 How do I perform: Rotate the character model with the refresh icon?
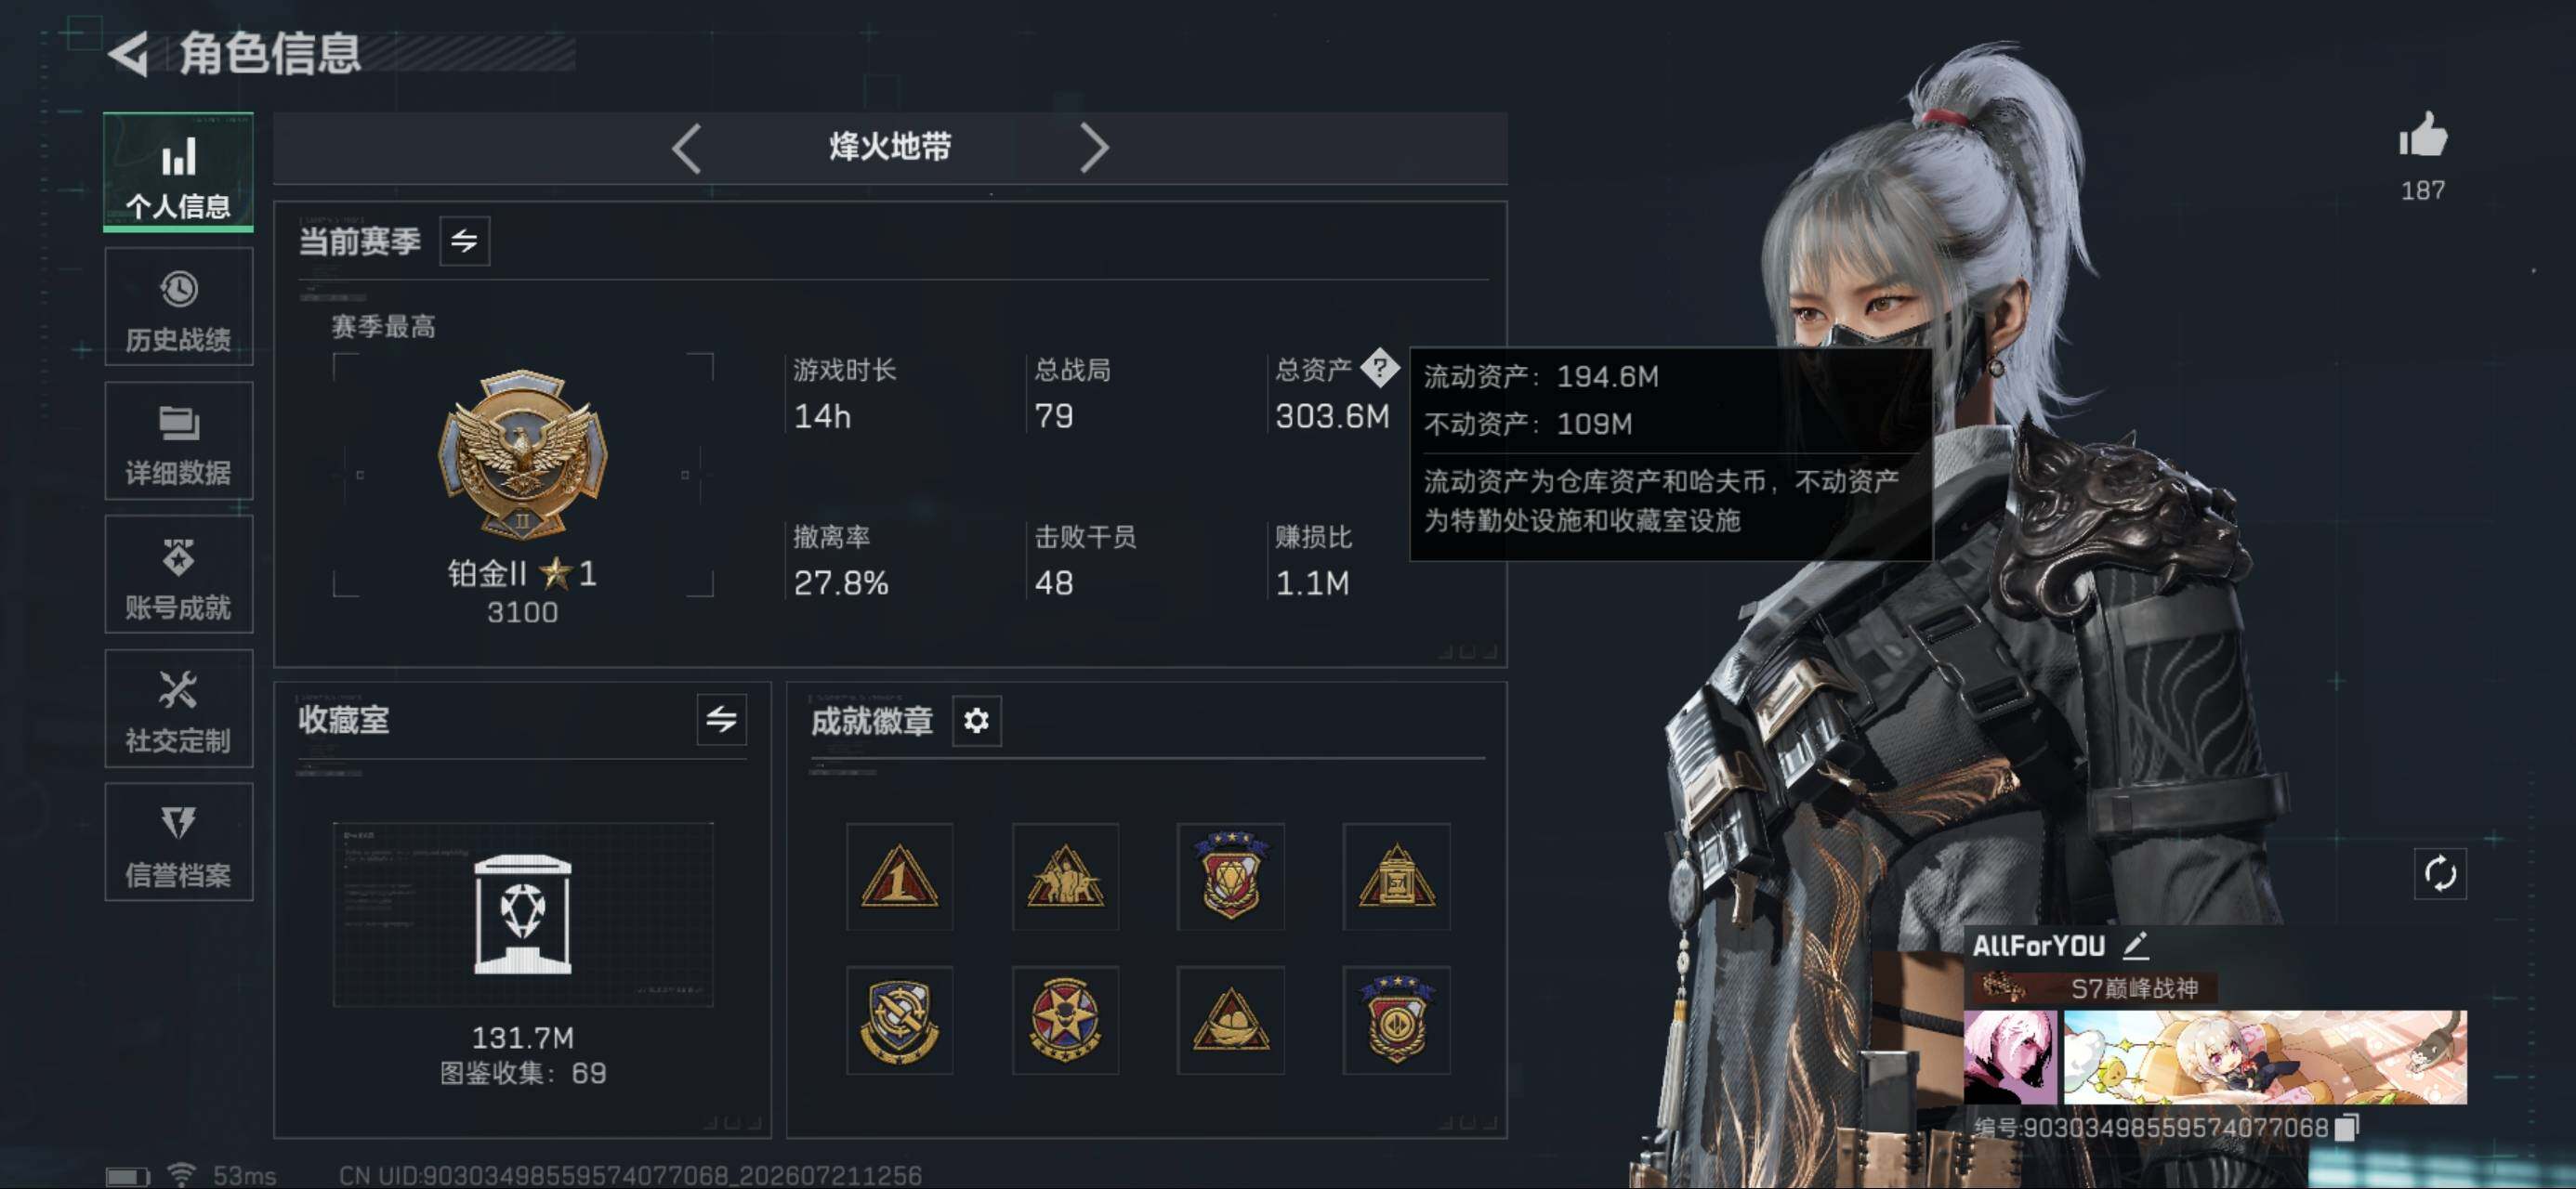tap(2440, 873)
